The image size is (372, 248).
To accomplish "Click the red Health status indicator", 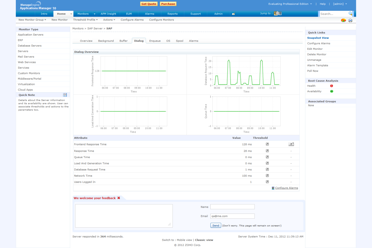I will [332, 86].
